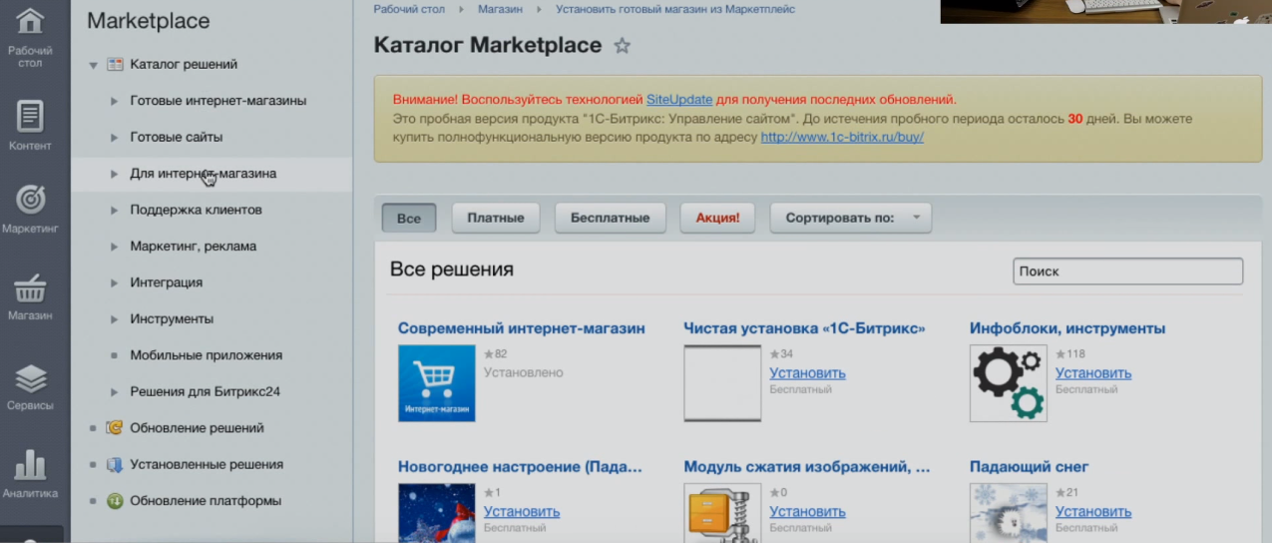Screen dimensions: 1272x543
Task: Open the Современный интернет-магазин cart thumbnail
Action: pos(436,382)
